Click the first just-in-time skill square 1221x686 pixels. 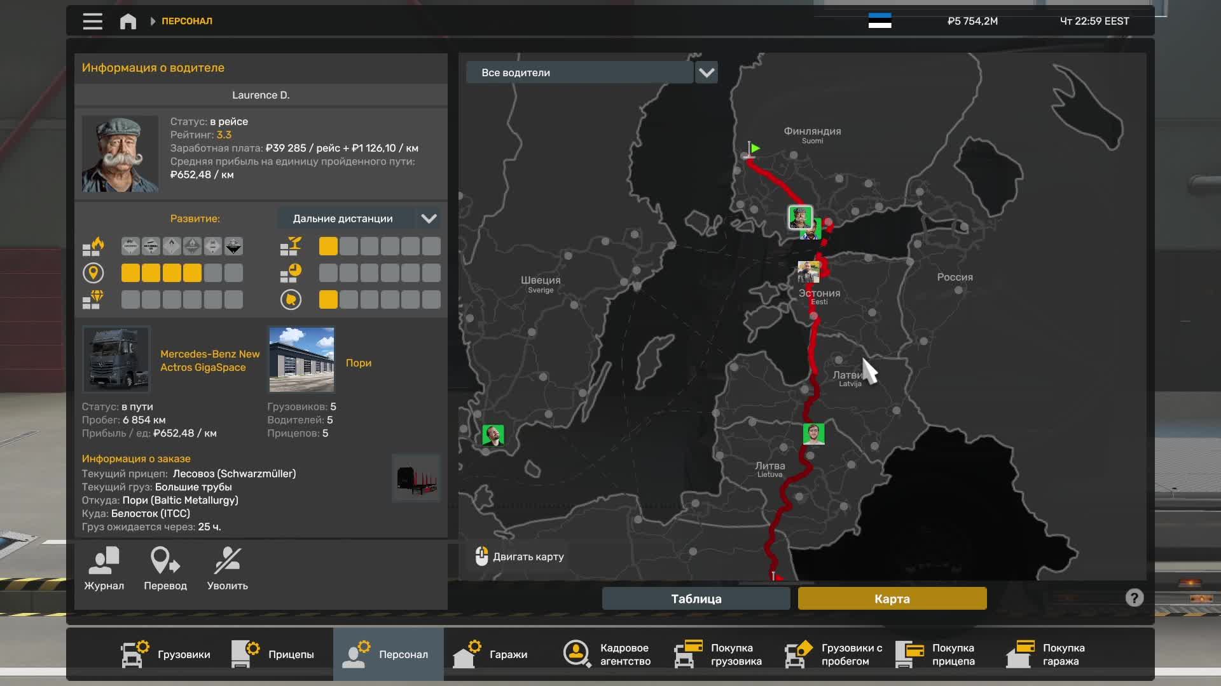coord(328,273)
